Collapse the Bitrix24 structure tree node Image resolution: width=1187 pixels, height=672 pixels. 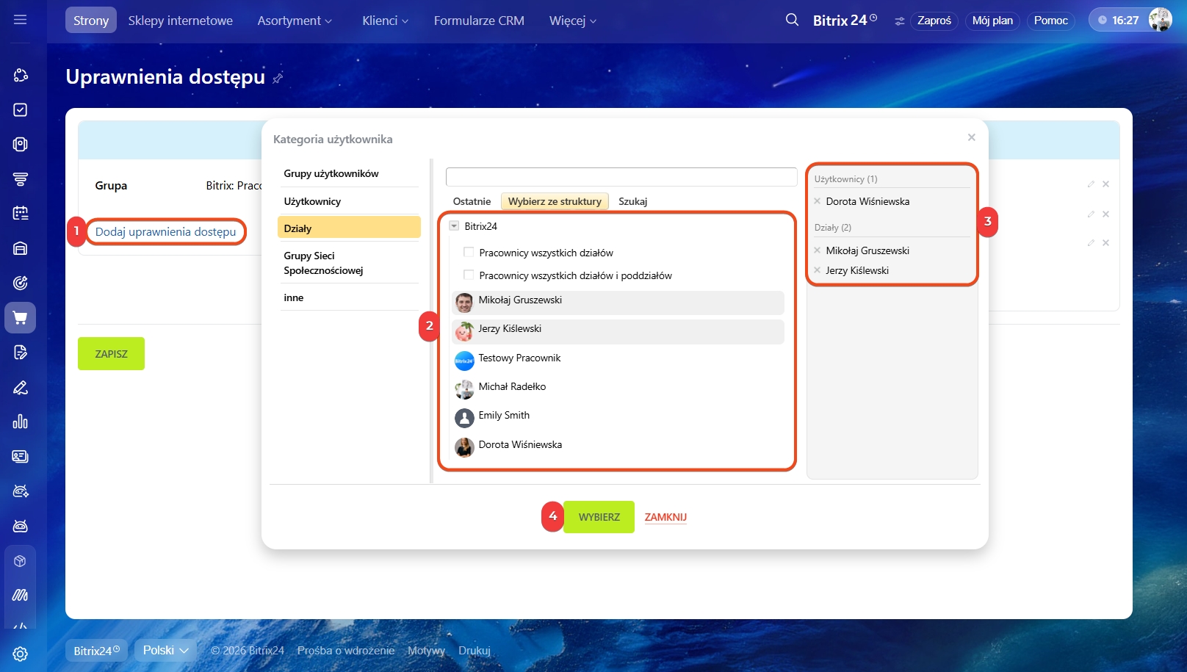(454, 226)
